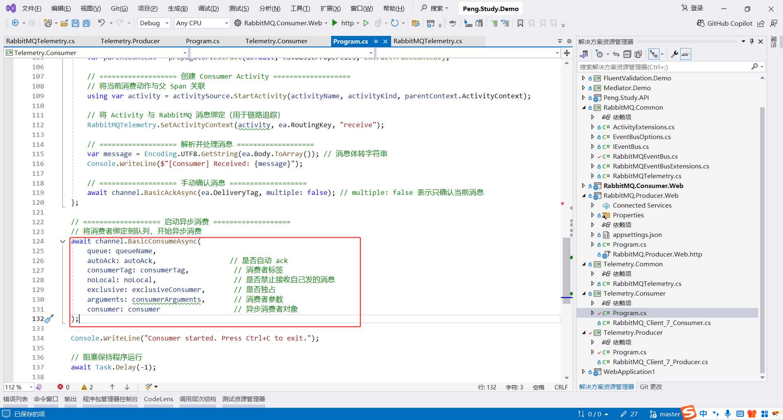Click the pending changes count 27 in status bar
783x420 pixels.
click(629, 414)
